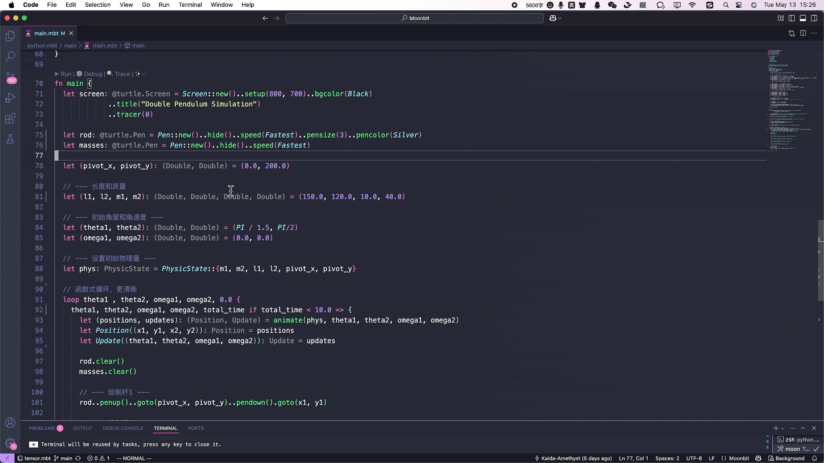
Task: Split the editor using the split icon
Action: pos(803,33)
